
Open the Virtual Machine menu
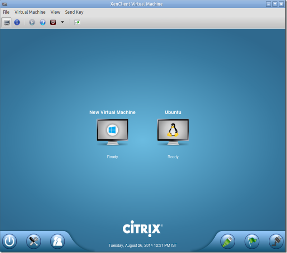(30, 12)
